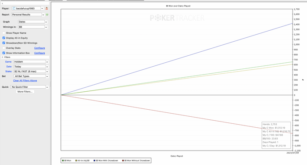The width and height of the screenshot is (307, 165).
Task: Click the graph title BB Won over Dates Played
Action: (178, 6)
